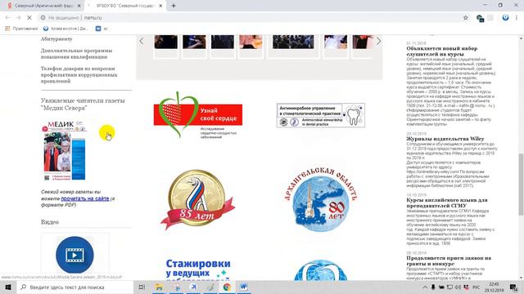Screen dimensions: 524x294
Task: Open the site security info icon
Action: [x=43, y=18]
